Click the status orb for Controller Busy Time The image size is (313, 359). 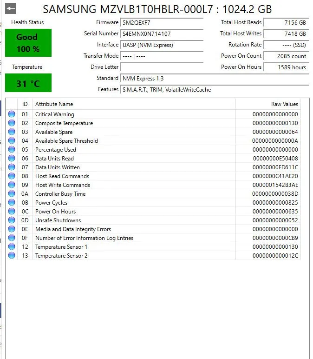(x=12, y=194)
